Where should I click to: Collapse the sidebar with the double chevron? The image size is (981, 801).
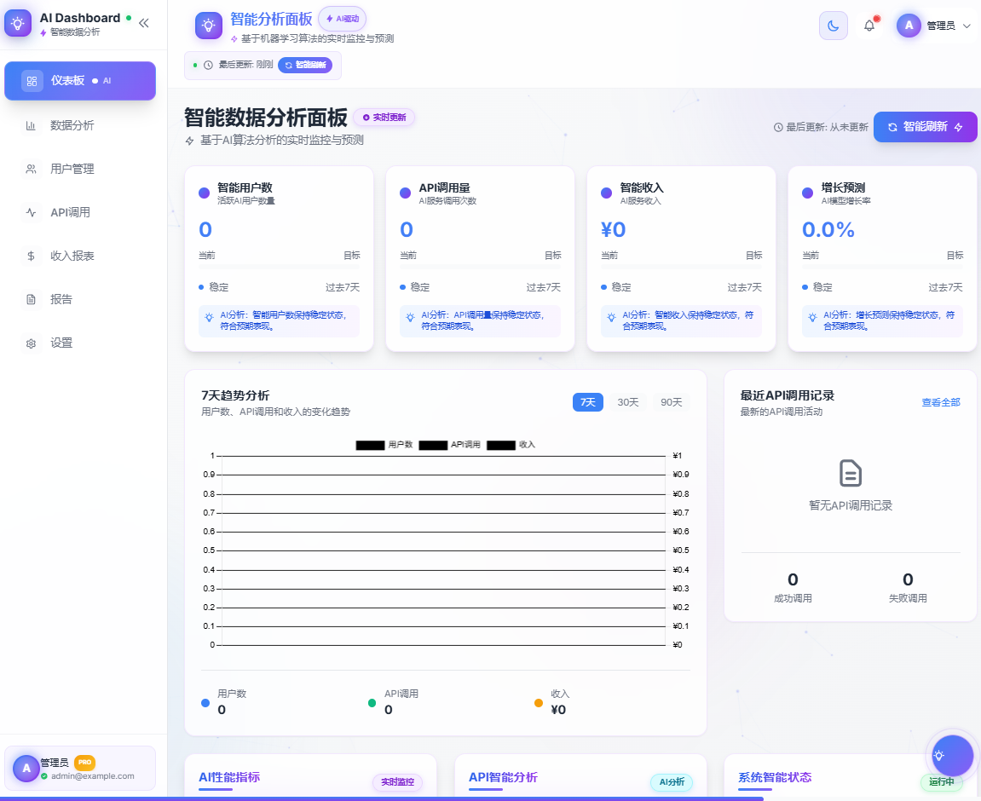click(143, 23)
